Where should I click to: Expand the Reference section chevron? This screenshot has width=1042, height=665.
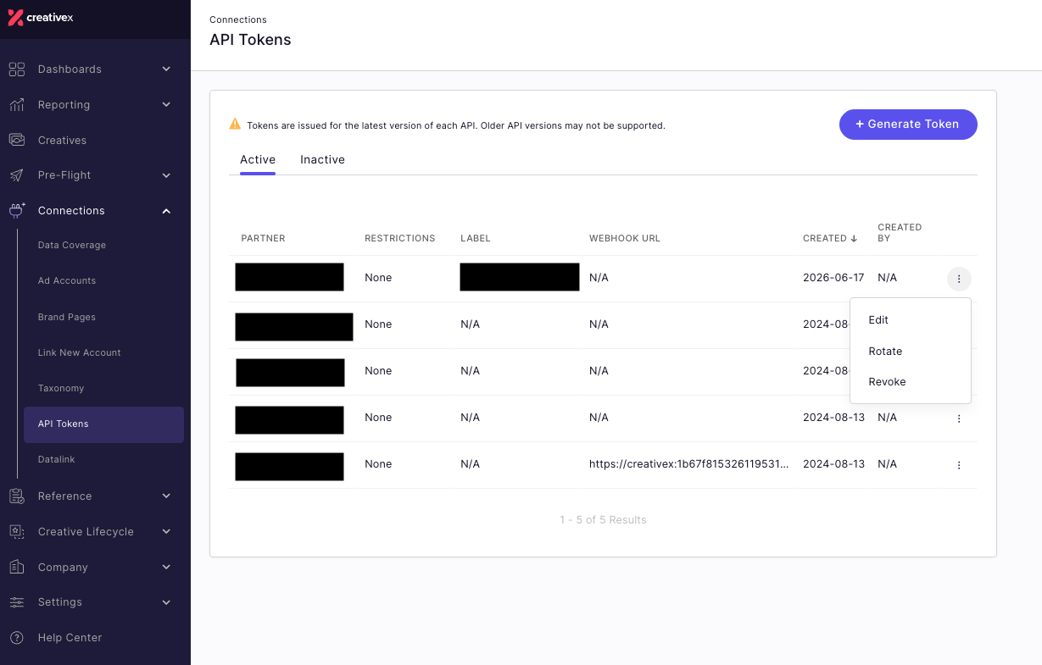[x=166, y=496]
